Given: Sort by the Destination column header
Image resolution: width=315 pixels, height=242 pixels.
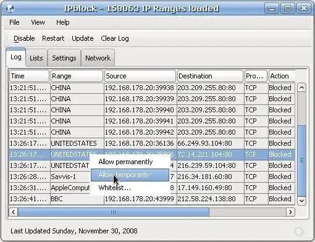Looking at the screenshot, I should [210, 76].
